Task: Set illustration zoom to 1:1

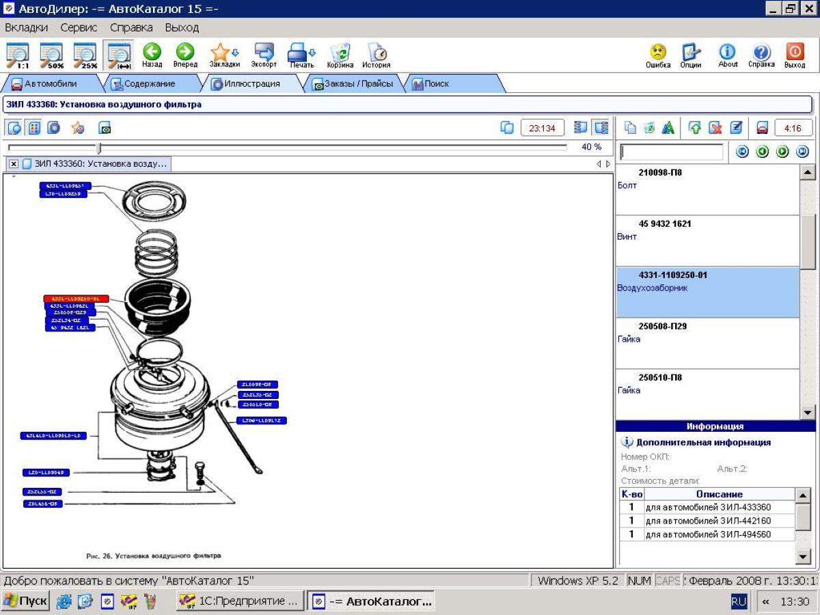Action: (x=18, y=55)
